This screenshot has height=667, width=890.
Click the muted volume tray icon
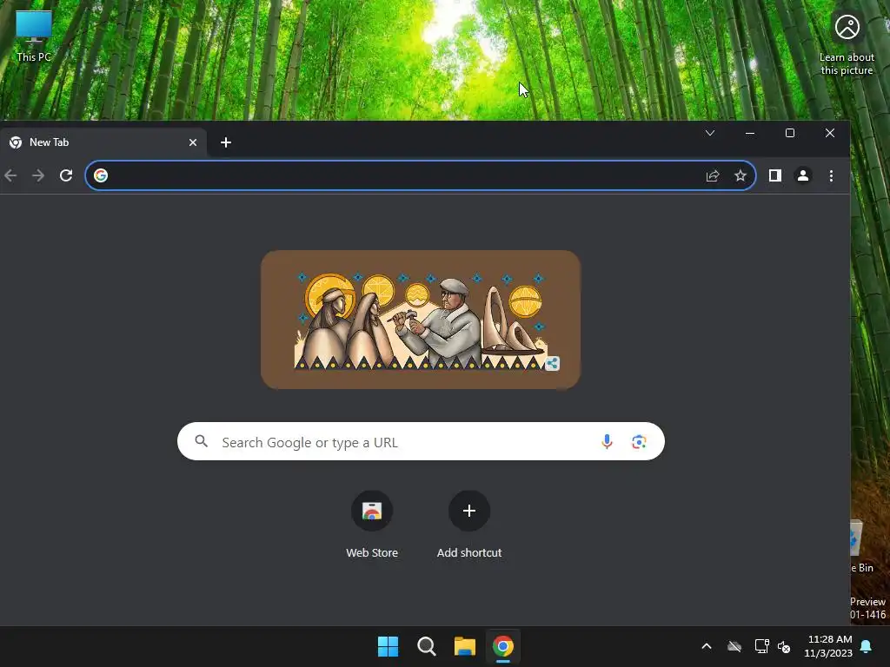point(784,646)
